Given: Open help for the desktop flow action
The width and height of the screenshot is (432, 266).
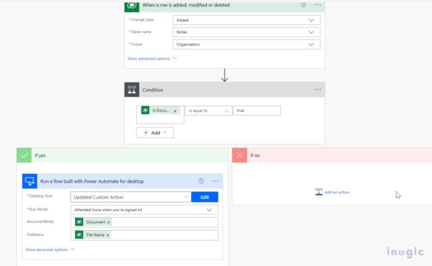Looking at the screenshot, I should click(201, 181).
